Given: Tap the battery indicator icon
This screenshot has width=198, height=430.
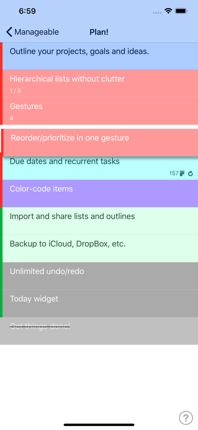Looking at the screenshot, I should 181,11.
